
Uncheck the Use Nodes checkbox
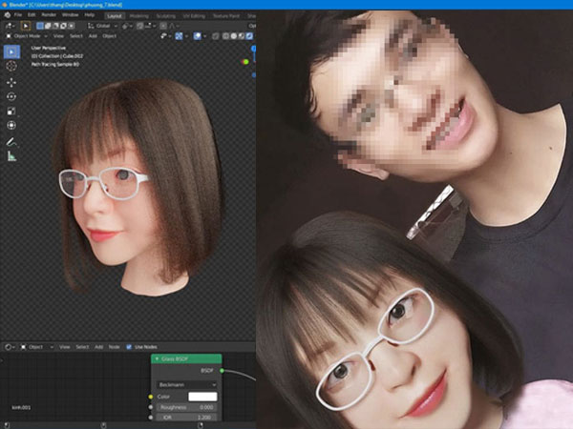click(x=129, y=347)
